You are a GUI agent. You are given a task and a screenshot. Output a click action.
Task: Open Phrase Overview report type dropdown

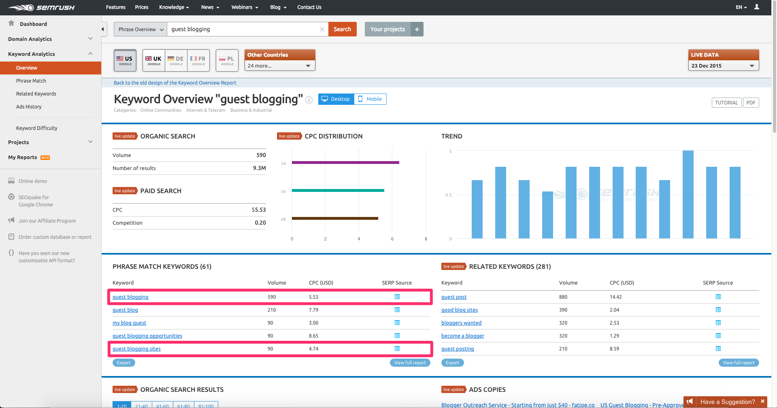(x=140, y=29)
